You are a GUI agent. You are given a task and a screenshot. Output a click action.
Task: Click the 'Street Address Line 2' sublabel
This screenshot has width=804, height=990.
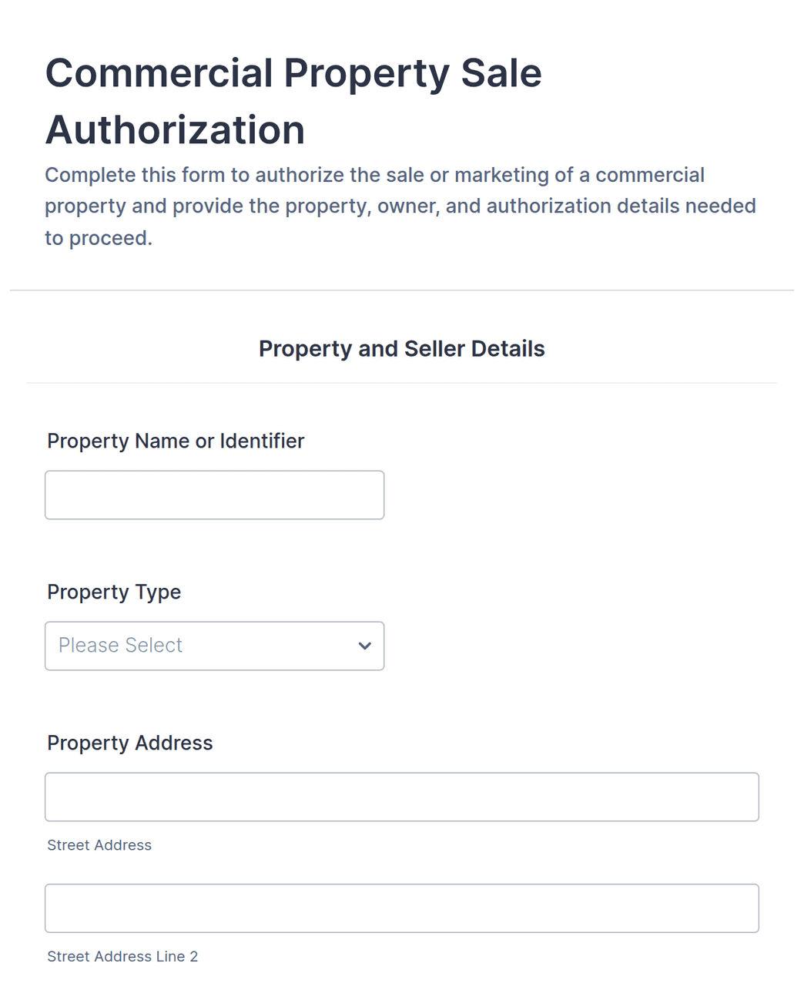pos(122,956)
